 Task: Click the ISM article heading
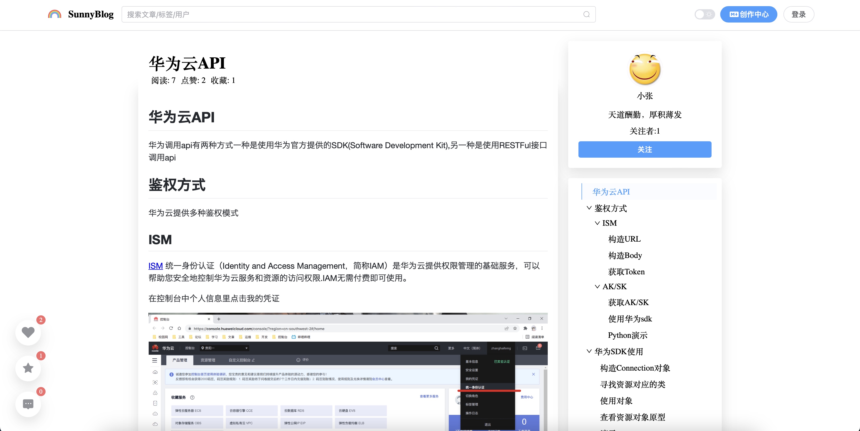click(x=160, y=239)
